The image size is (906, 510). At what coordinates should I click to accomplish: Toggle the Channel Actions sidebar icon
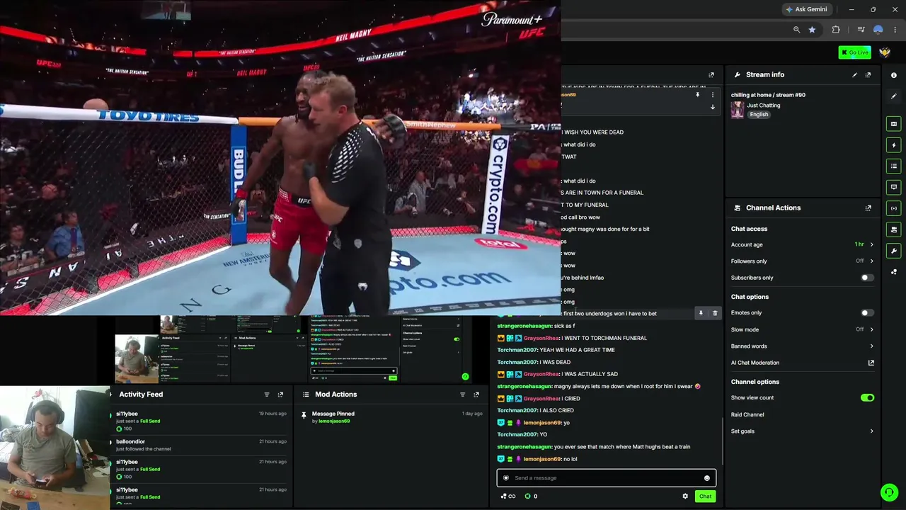tap(894, 229)
